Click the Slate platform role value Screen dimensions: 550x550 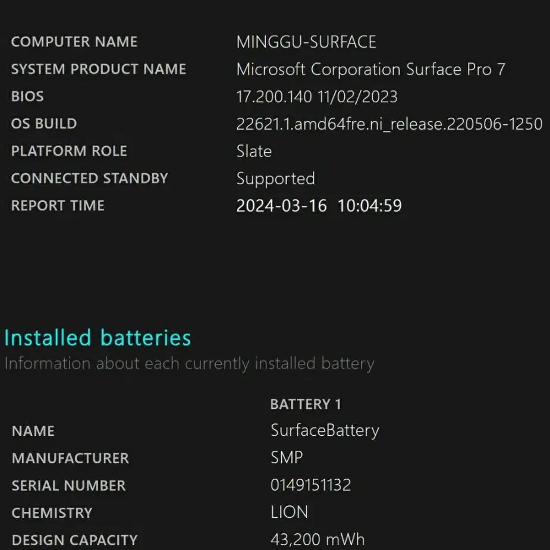(x=254, y=151)
